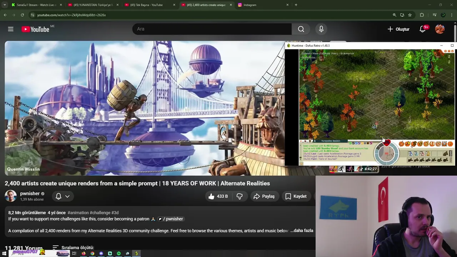This screenshot has width=457, height=257.
Task: Select the Spells vertical tab in Dofus
Action: click(x=451, y=153)
